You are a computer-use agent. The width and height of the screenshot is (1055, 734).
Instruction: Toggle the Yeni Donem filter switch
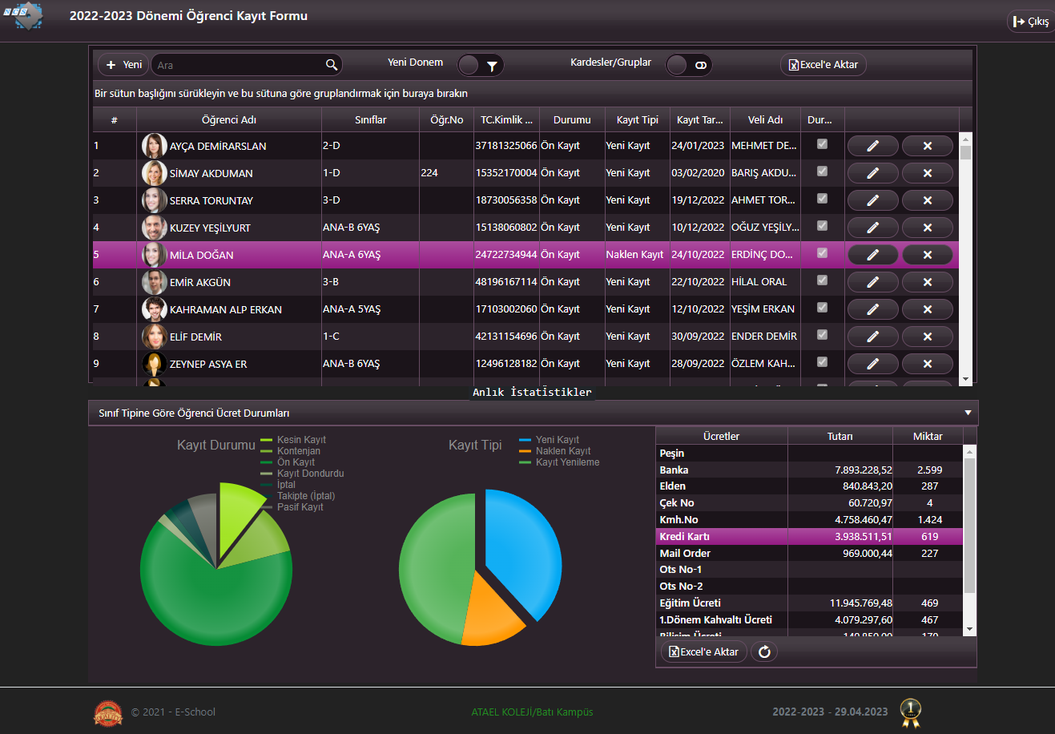(481, 65)
